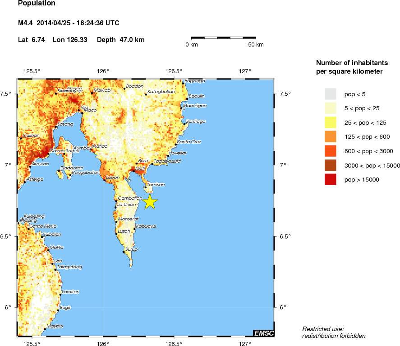Select the Mati city marker
400x346 pixels.
tap(133, 171)
